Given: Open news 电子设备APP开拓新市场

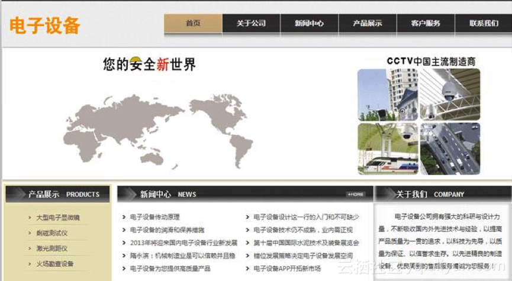Looking at the screenshot, I should (287, 269).
